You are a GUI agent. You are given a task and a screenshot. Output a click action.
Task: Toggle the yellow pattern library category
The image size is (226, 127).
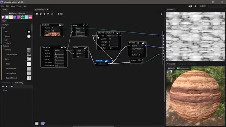tap(11, 17)
